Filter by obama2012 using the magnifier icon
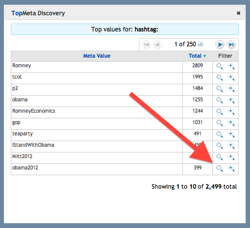 (220, 169)
